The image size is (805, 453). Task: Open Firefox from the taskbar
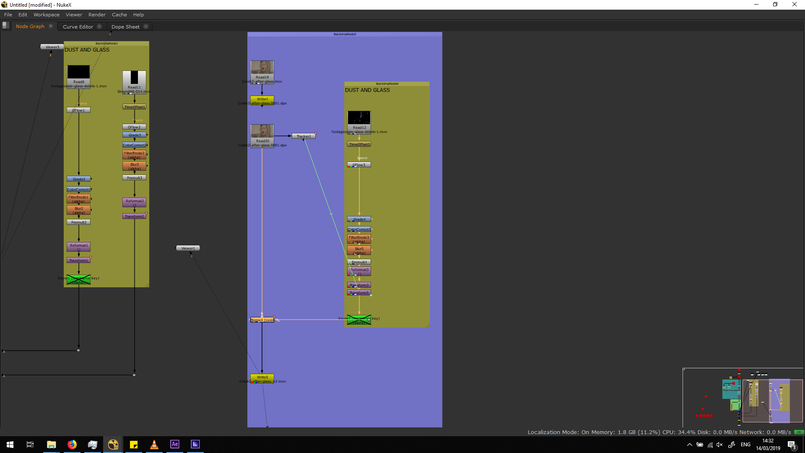[72, 444]
